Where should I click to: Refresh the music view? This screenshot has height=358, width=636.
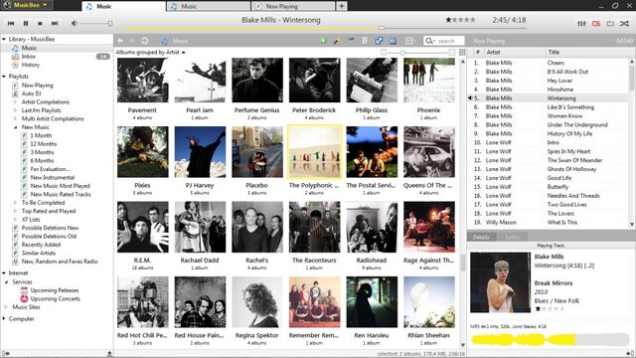[145, 41]
